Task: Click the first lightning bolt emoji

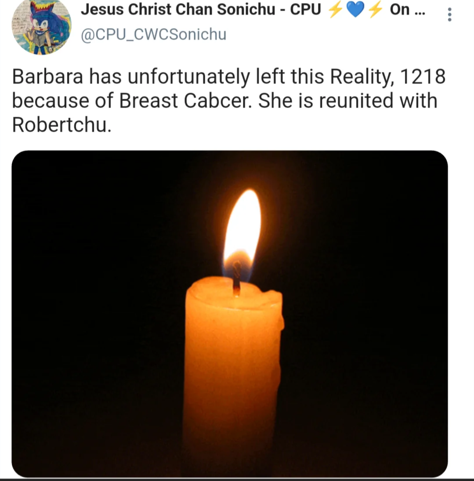Action: click(x=335, y=9)
